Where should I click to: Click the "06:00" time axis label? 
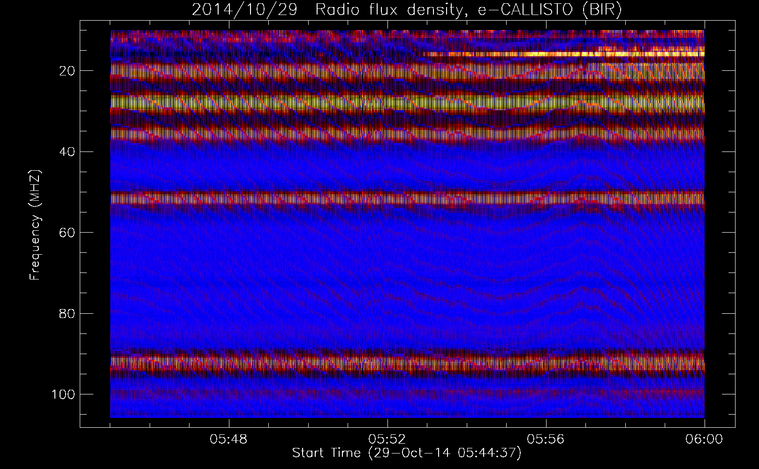705,440
